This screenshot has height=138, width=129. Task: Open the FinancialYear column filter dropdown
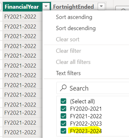click(x=46, y=6)
